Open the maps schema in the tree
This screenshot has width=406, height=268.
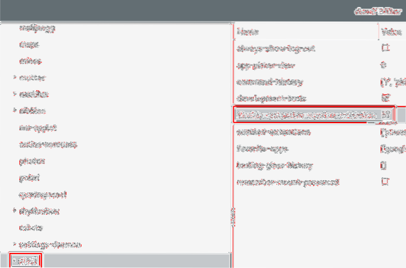click(29, 44)
